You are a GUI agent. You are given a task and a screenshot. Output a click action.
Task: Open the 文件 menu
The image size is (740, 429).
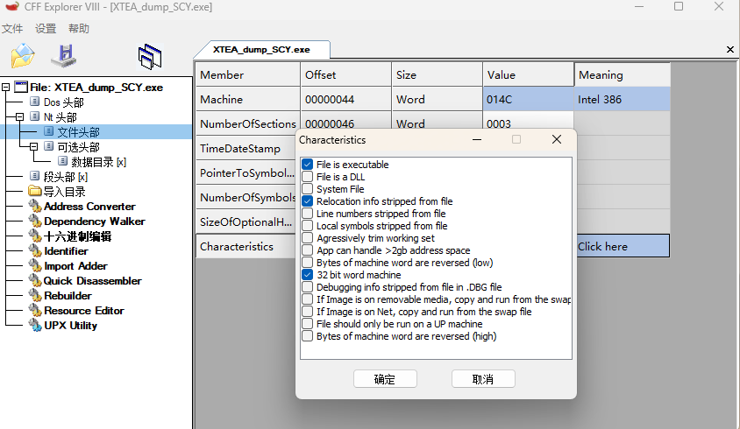point(12,29)
